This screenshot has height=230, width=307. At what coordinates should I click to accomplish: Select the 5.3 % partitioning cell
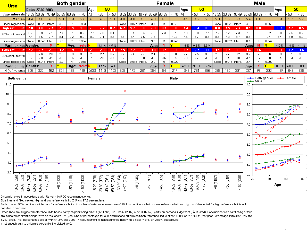tap(207, 46)
